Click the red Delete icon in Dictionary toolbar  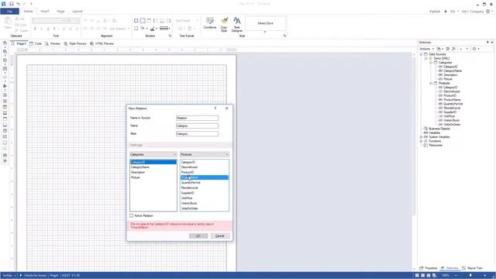454,49
